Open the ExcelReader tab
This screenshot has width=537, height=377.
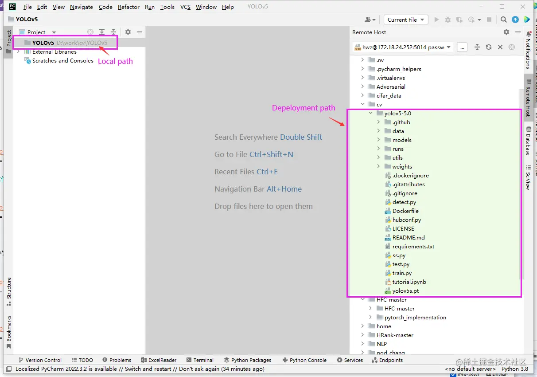pyautogui.click(x=159, y=360)
